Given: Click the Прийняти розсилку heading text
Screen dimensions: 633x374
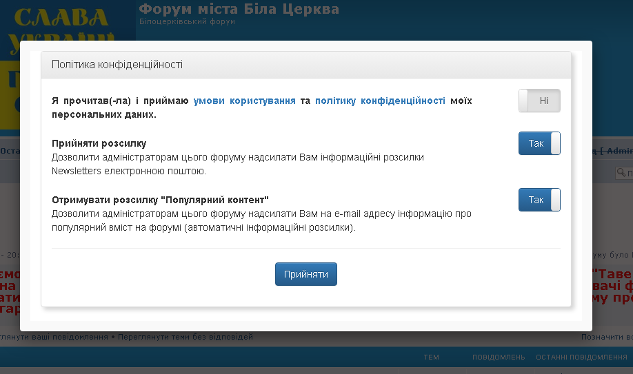Looking at the screenshot, I should (99, 143).
